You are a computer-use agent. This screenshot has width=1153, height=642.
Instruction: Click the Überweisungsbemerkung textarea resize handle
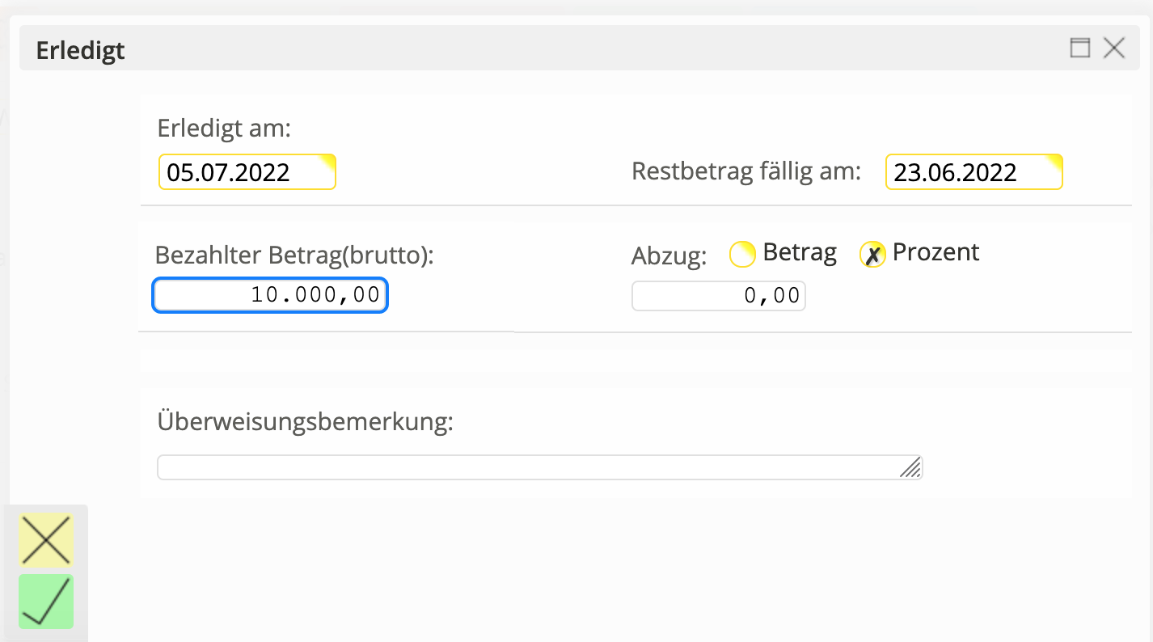[x=911, y=468]
